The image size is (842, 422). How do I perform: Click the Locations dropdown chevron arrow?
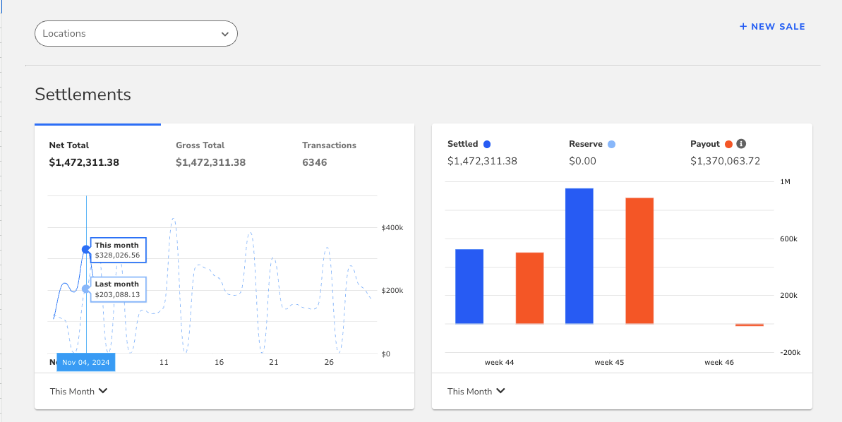pyautogui.click(x=224, y=34)
